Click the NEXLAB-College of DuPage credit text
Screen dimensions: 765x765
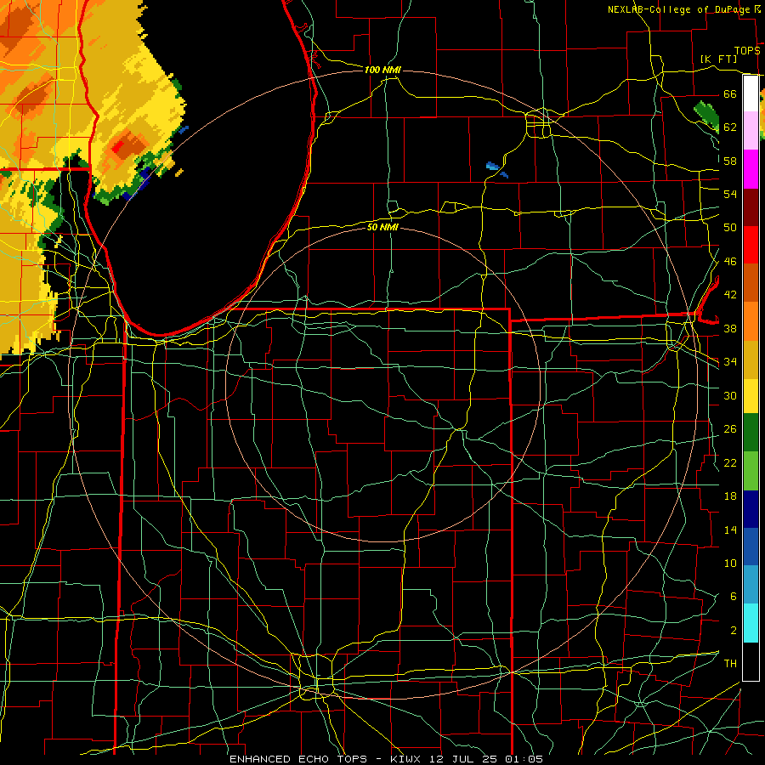[x=678, y=9]
